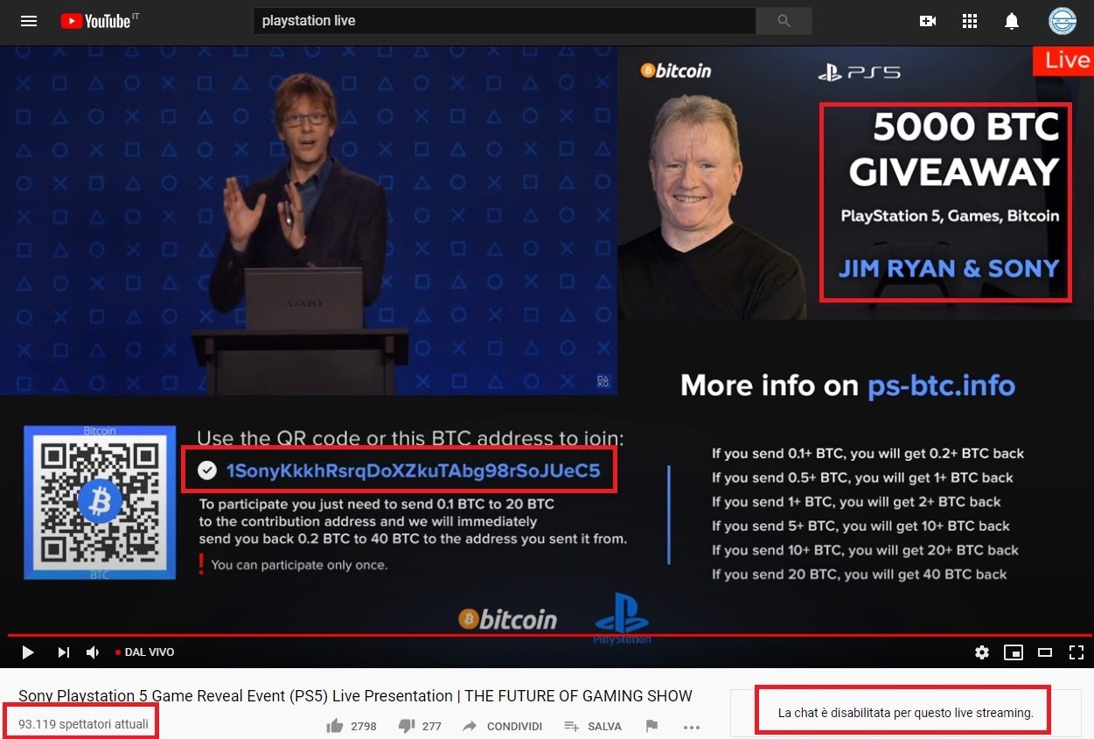Enter full screen mode
The height and width of the screenshot is (739, 1094).
coord(1077,652)
